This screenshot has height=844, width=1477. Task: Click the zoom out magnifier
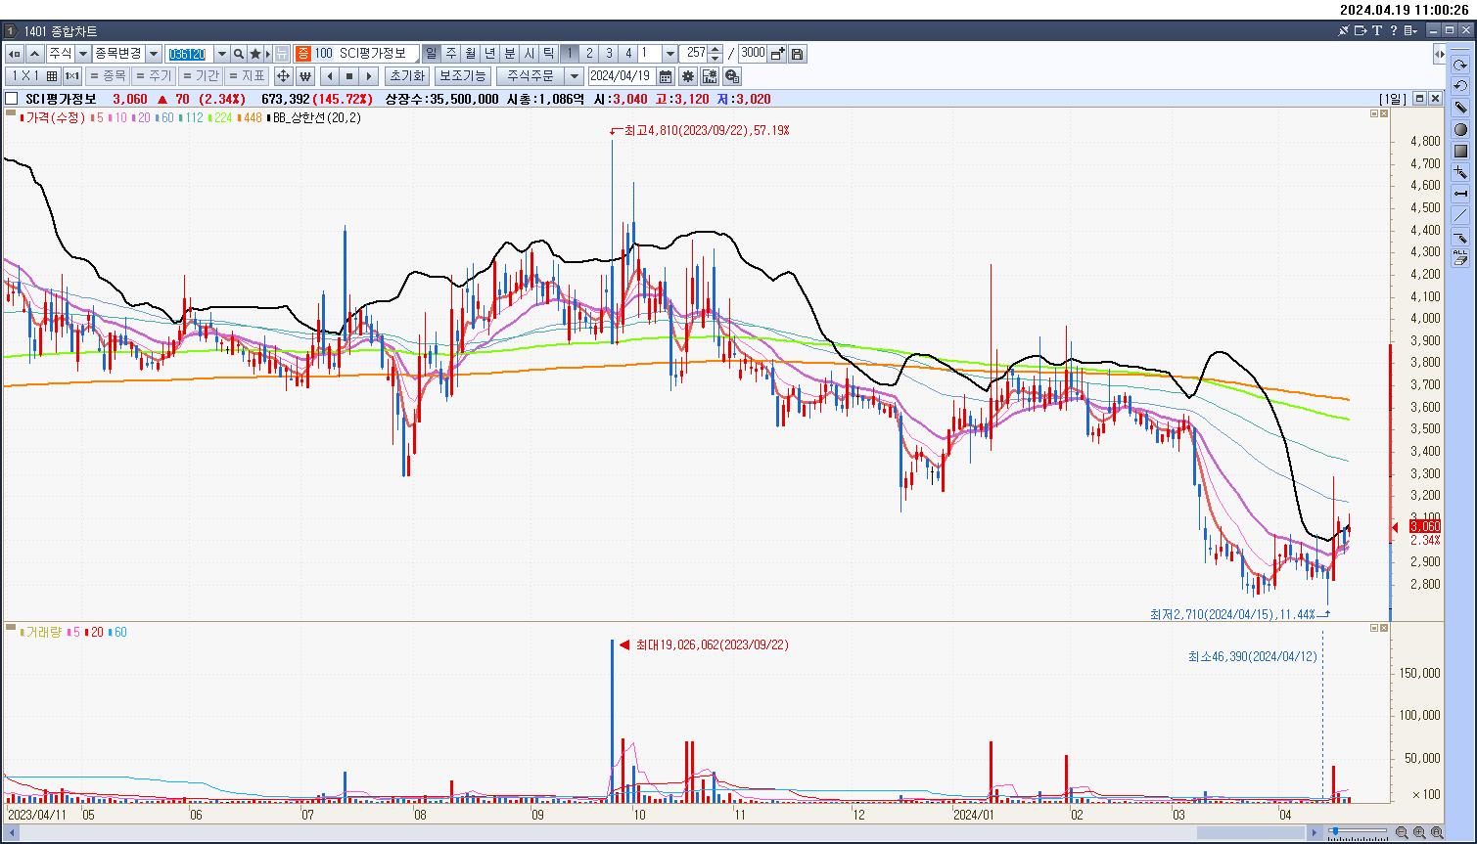coord(1402,832)
